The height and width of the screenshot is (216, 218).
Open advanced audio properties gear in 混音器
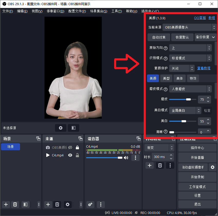click(x=90, y=204)
